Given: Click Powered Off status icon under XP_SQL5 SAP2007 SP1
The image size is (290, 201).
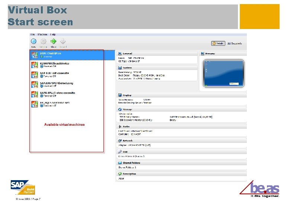Looking at the screenshot, I should tap(41, 106).
